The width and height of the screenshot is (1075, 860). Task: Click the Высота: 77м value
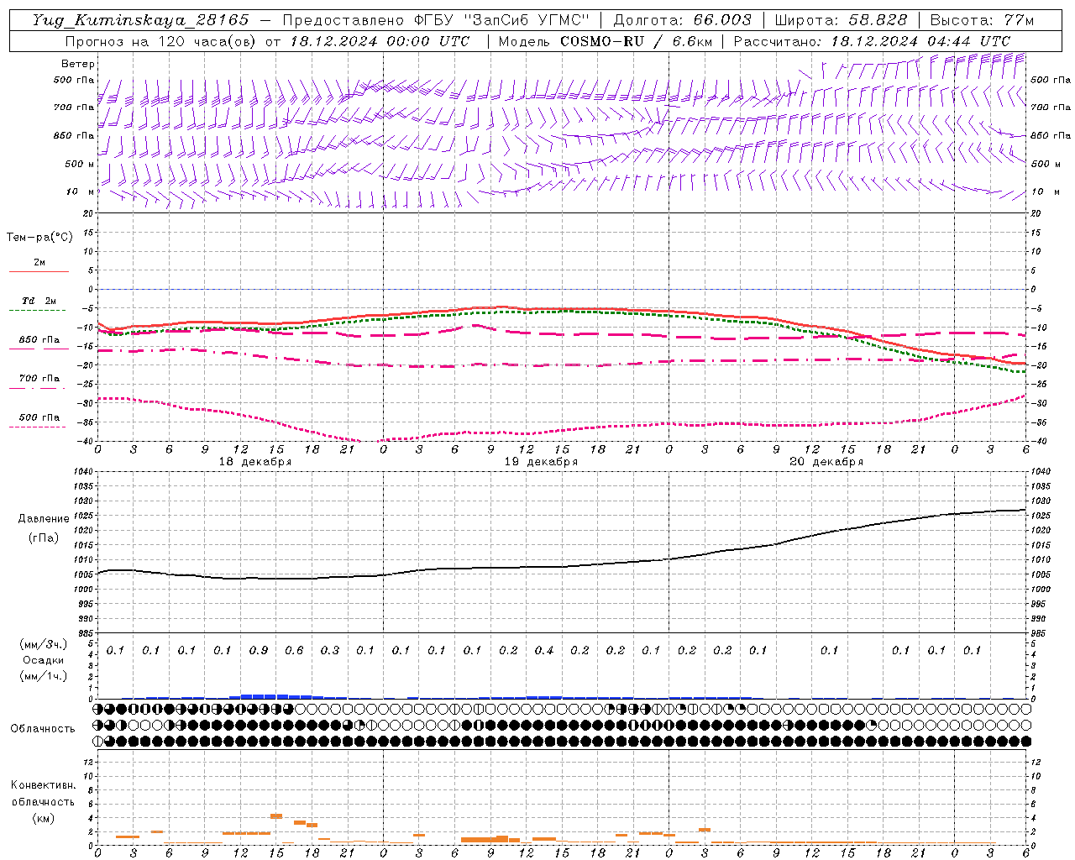tap(982, 20)
